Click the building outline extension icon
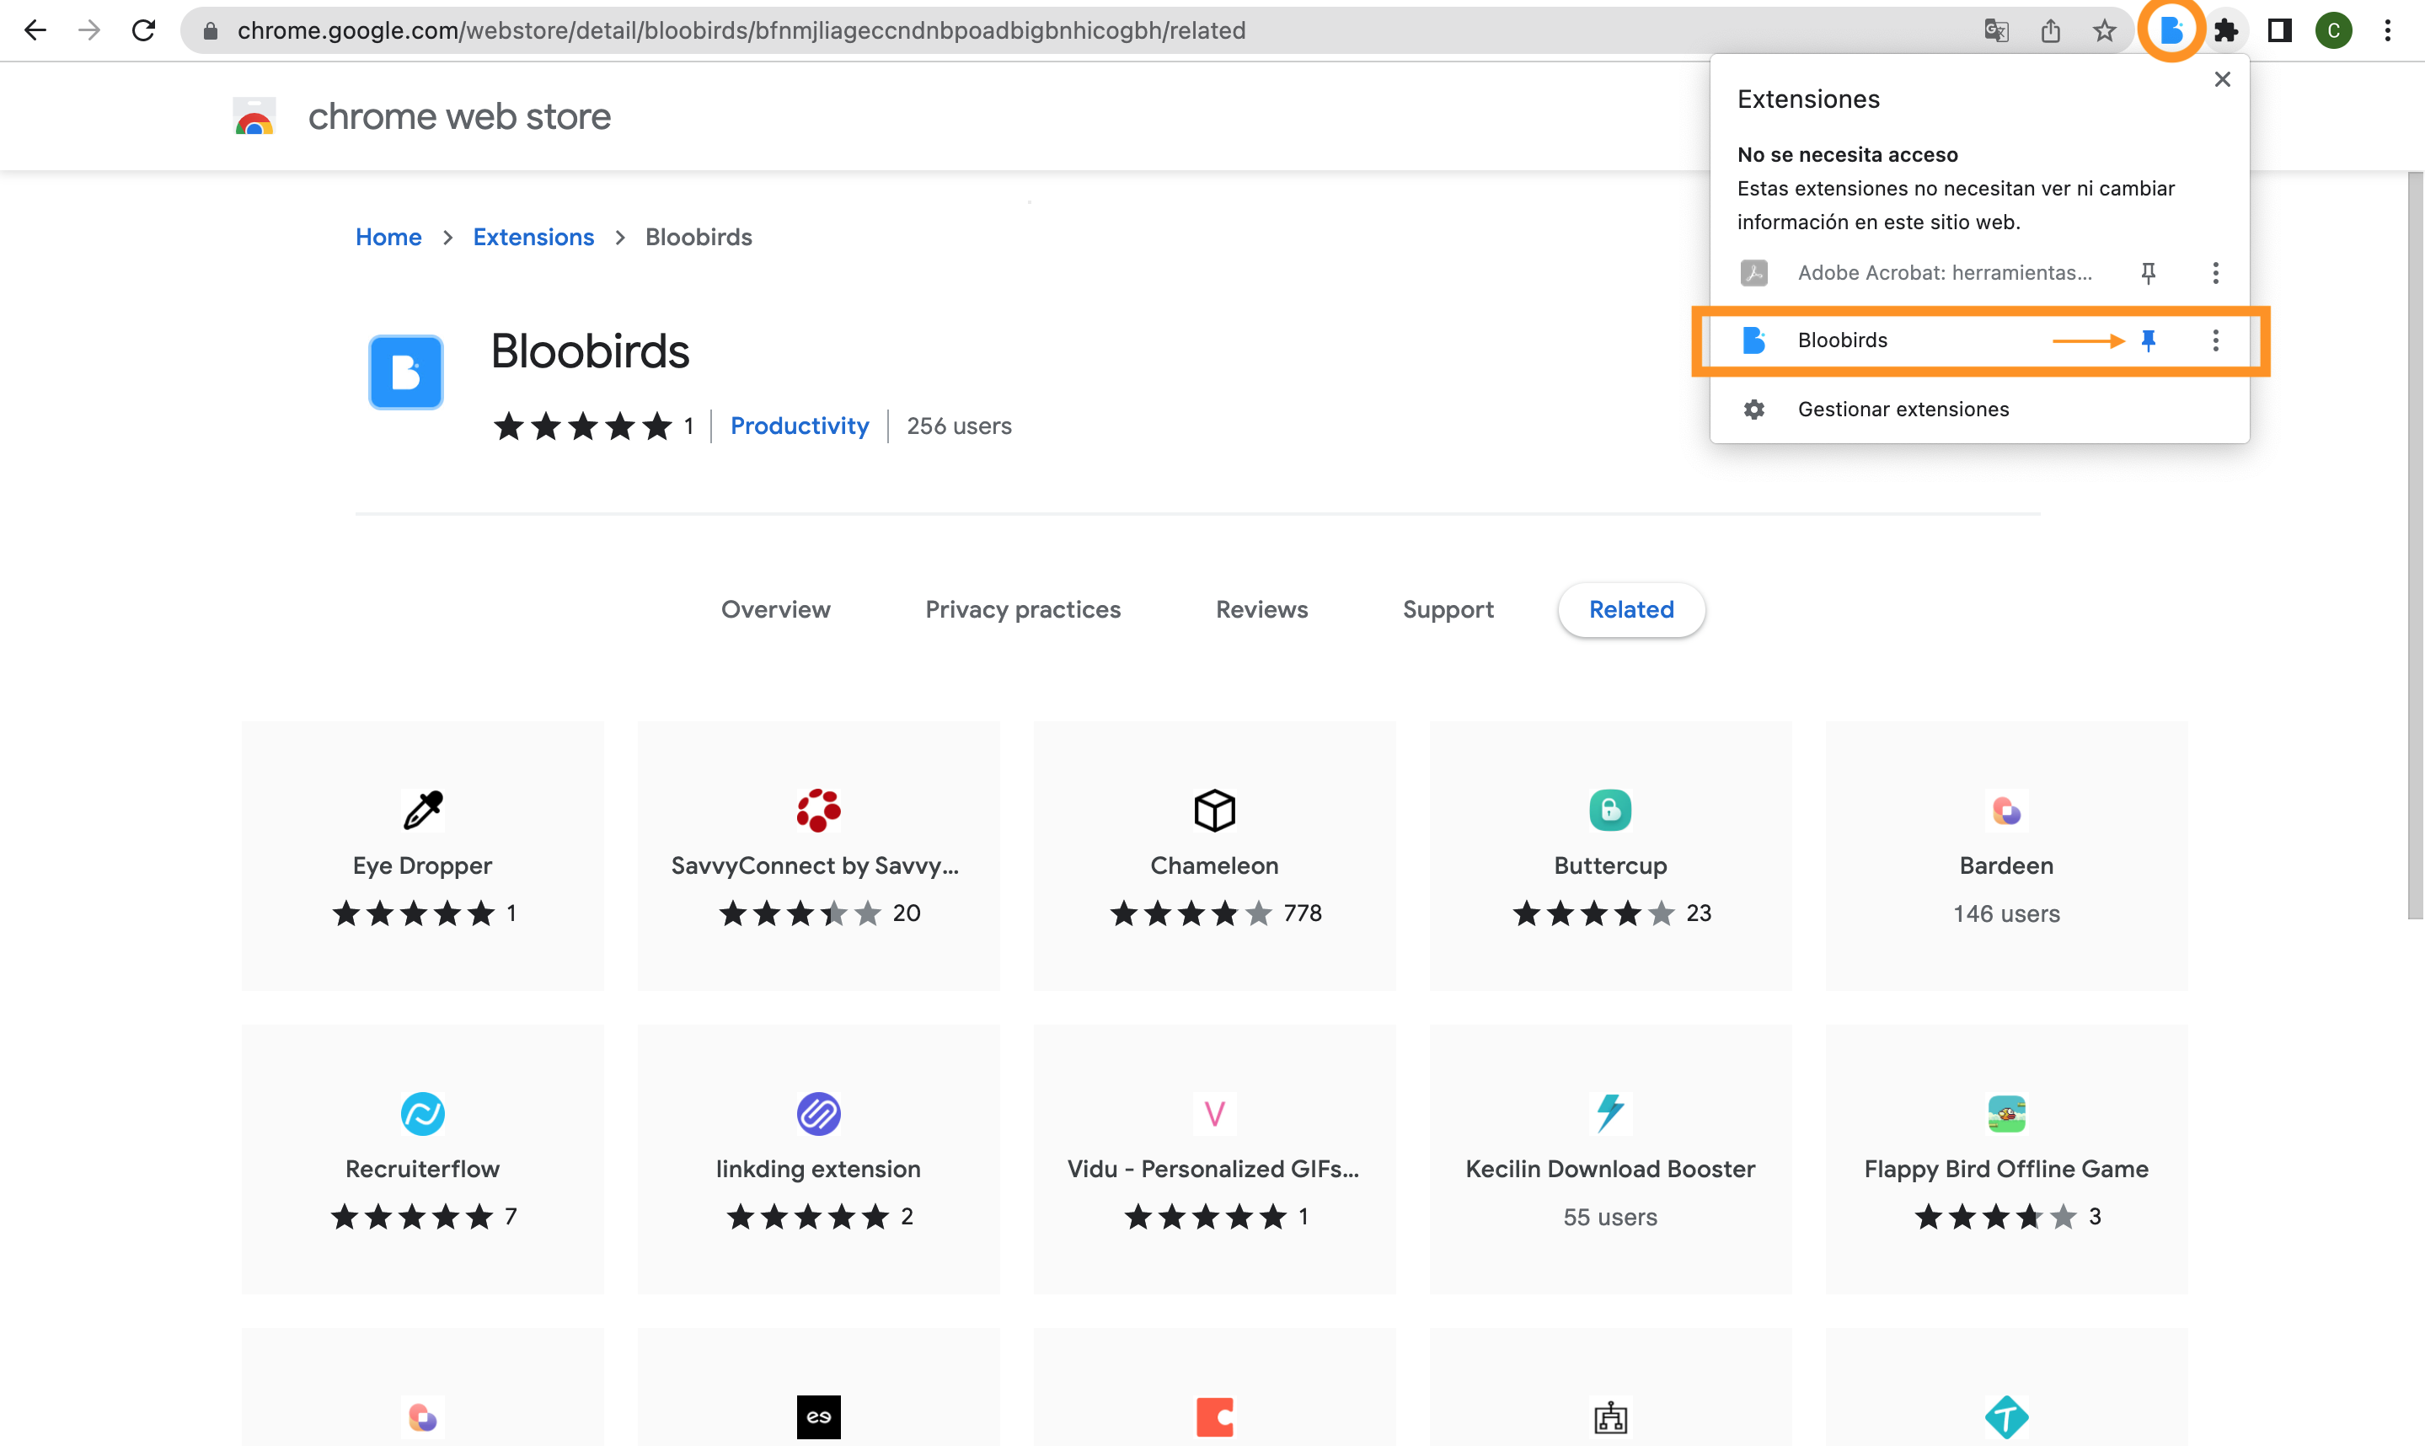This screenshot has height=1446, width=2425. pyautogui.click(x=1610, y=1417)
